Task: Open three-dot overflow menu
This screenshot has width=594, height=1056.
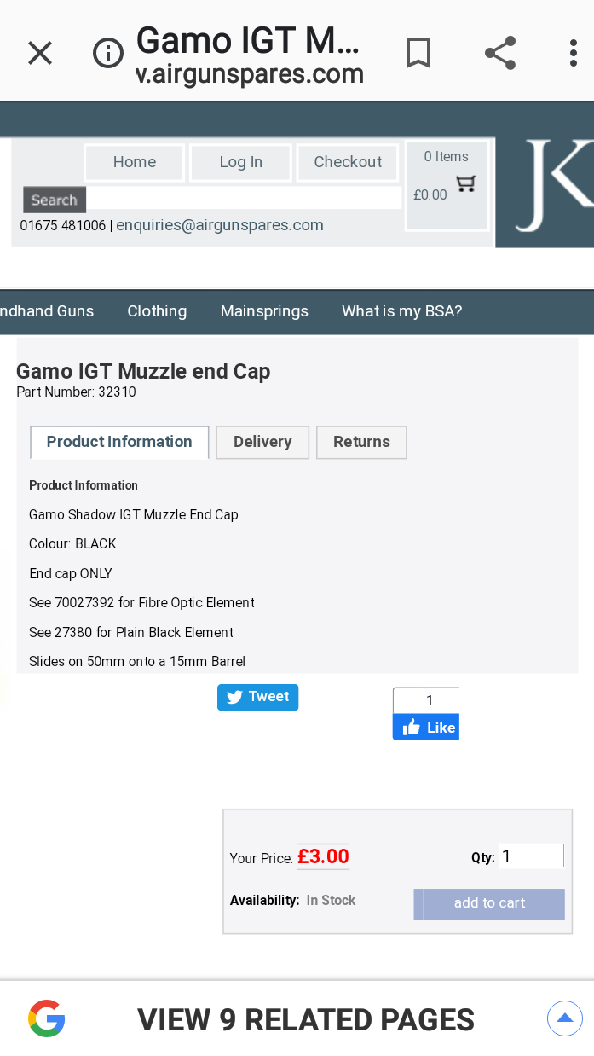Action: [574, 53]
